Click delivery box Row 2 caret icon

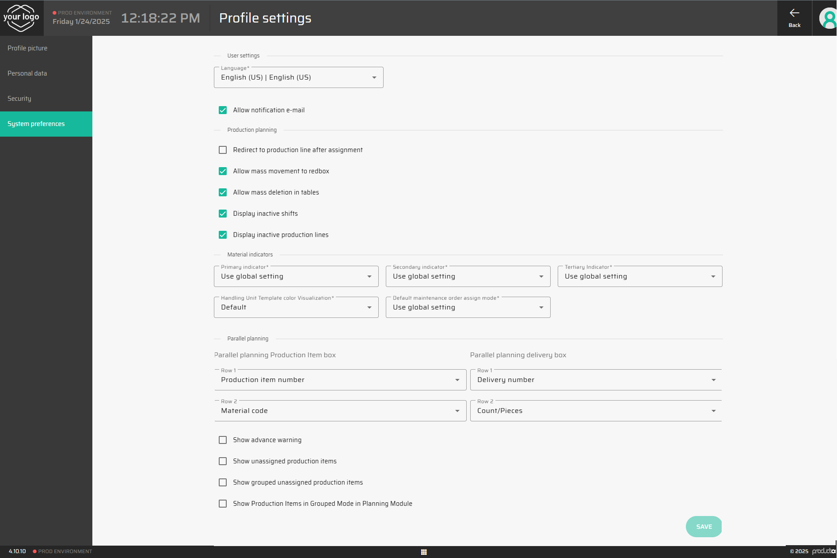[x=713, y=411]
